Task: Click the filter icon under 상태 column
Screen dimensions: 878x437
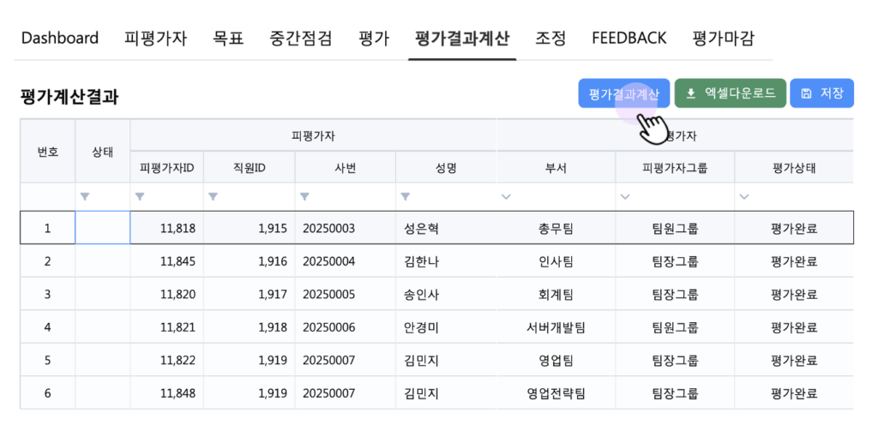Action: pyautogui.click(x=84, y=196)
